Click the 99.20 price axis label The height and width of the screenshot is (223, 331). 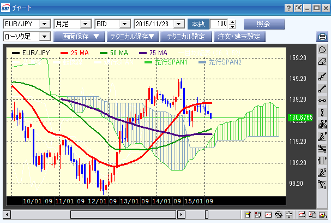[x=296, y=184]
